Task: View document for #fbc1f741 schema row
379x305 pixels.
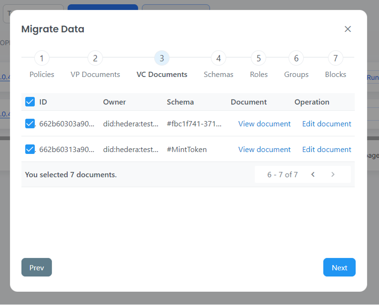Action: pyautogui.click(x=264, y=124)
